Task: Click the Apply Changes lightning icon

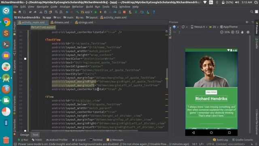Action: point(100,12)
